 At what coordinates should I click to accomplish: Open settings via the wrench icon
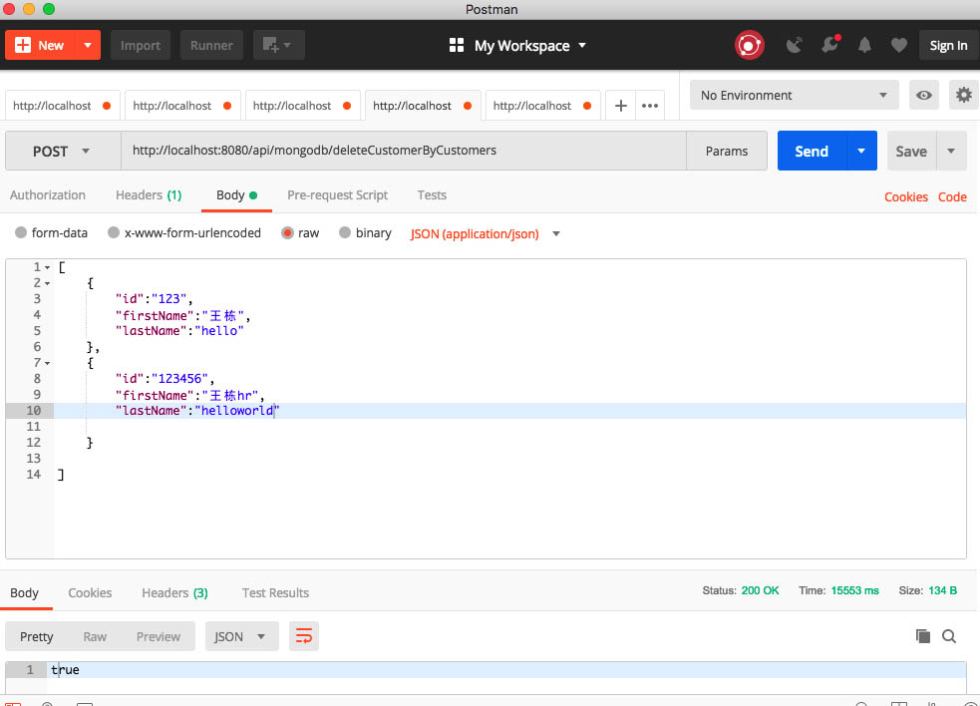click(829, 45)
